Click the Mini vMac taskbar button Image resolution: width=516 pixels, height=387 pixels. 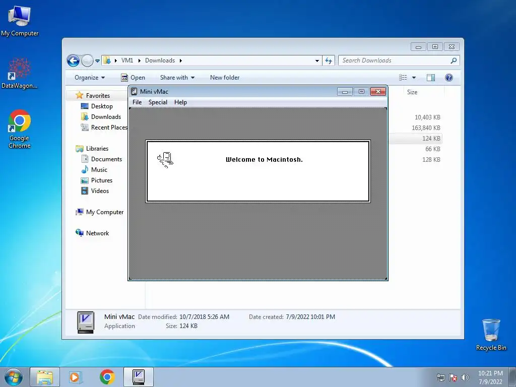138,377
